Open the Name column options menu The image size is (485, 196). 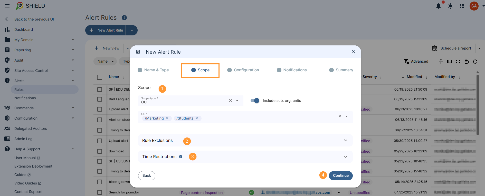123,77
